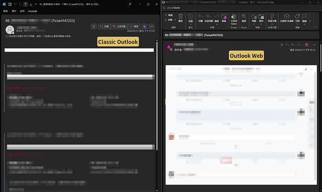
Task: Expand the 標幟 flag dropdown arrow
Action: click(305, 24)
